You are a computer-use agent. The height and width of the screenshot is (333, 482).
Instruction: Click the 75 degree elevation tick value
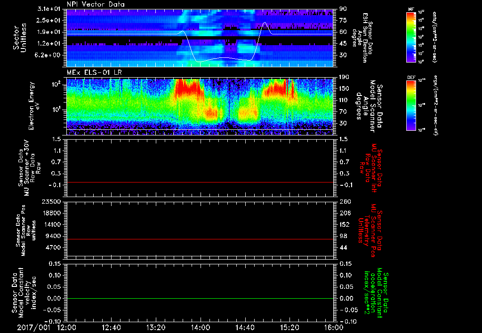(343, 20)
